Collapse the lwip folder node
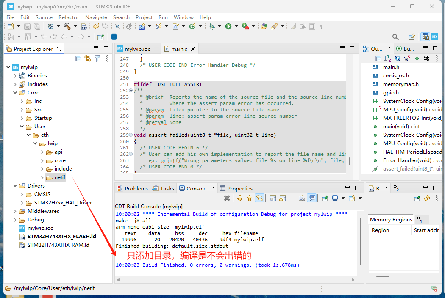The image size is (445, 298). tap(36, 143)
